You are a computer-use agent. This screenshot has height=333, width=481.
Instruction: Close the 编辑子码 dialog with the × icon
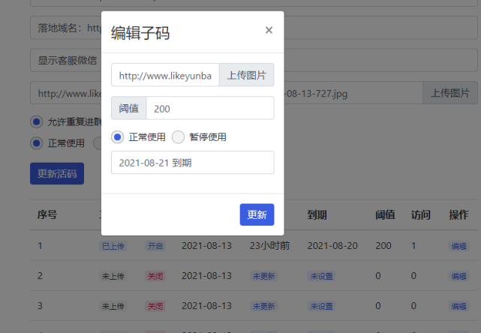pos(269,31)
